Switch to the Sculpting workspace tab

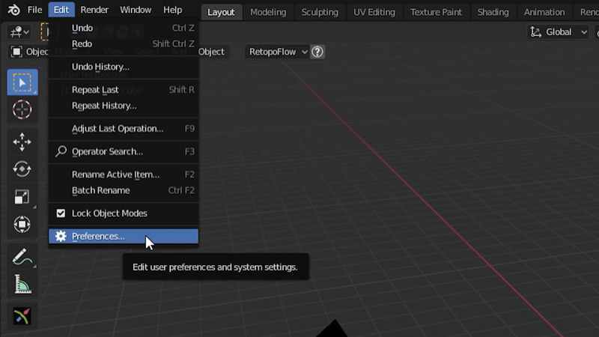coord(320,12)
